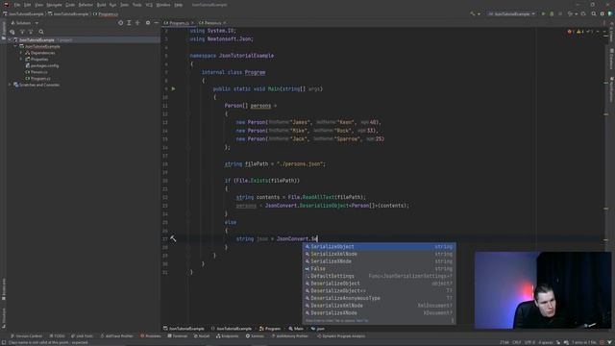The height and width of the screenshot is (346, 615).
Task: Click CRLF line separator in status bar
Action: click(x=517, y=342)
